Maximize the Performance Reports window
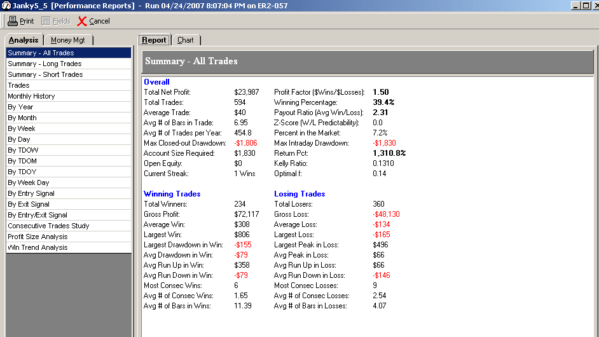 tap(586, 5)
